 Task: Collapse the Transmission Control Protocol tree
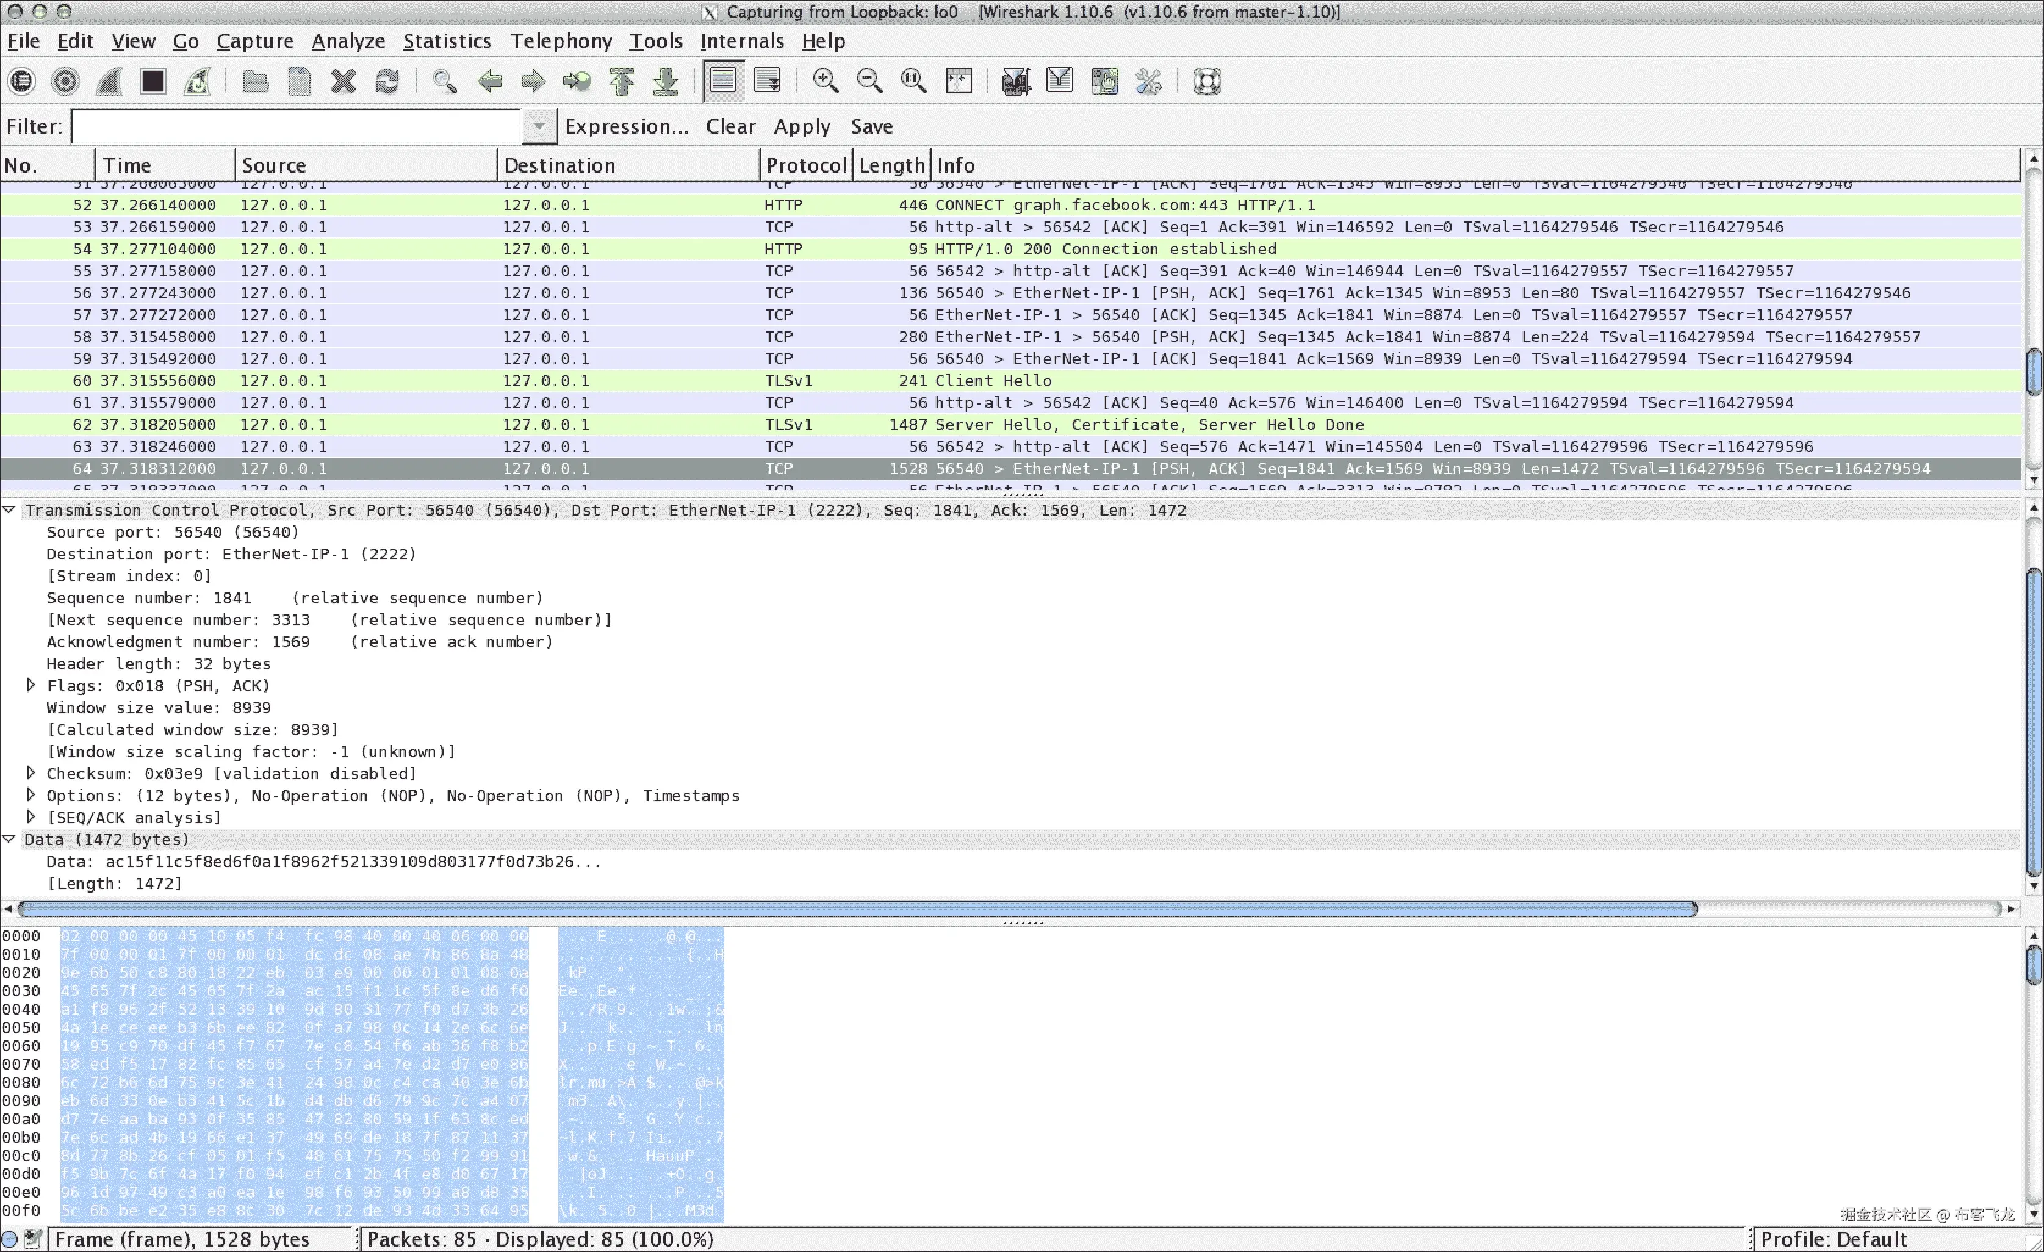[9, 509]
